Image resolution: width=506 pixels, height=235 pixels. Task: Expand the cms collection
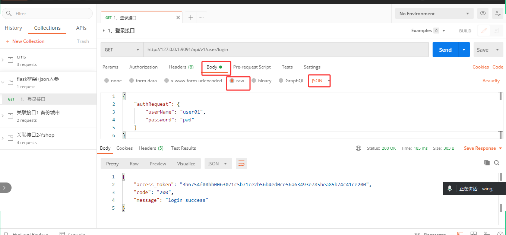3,60
